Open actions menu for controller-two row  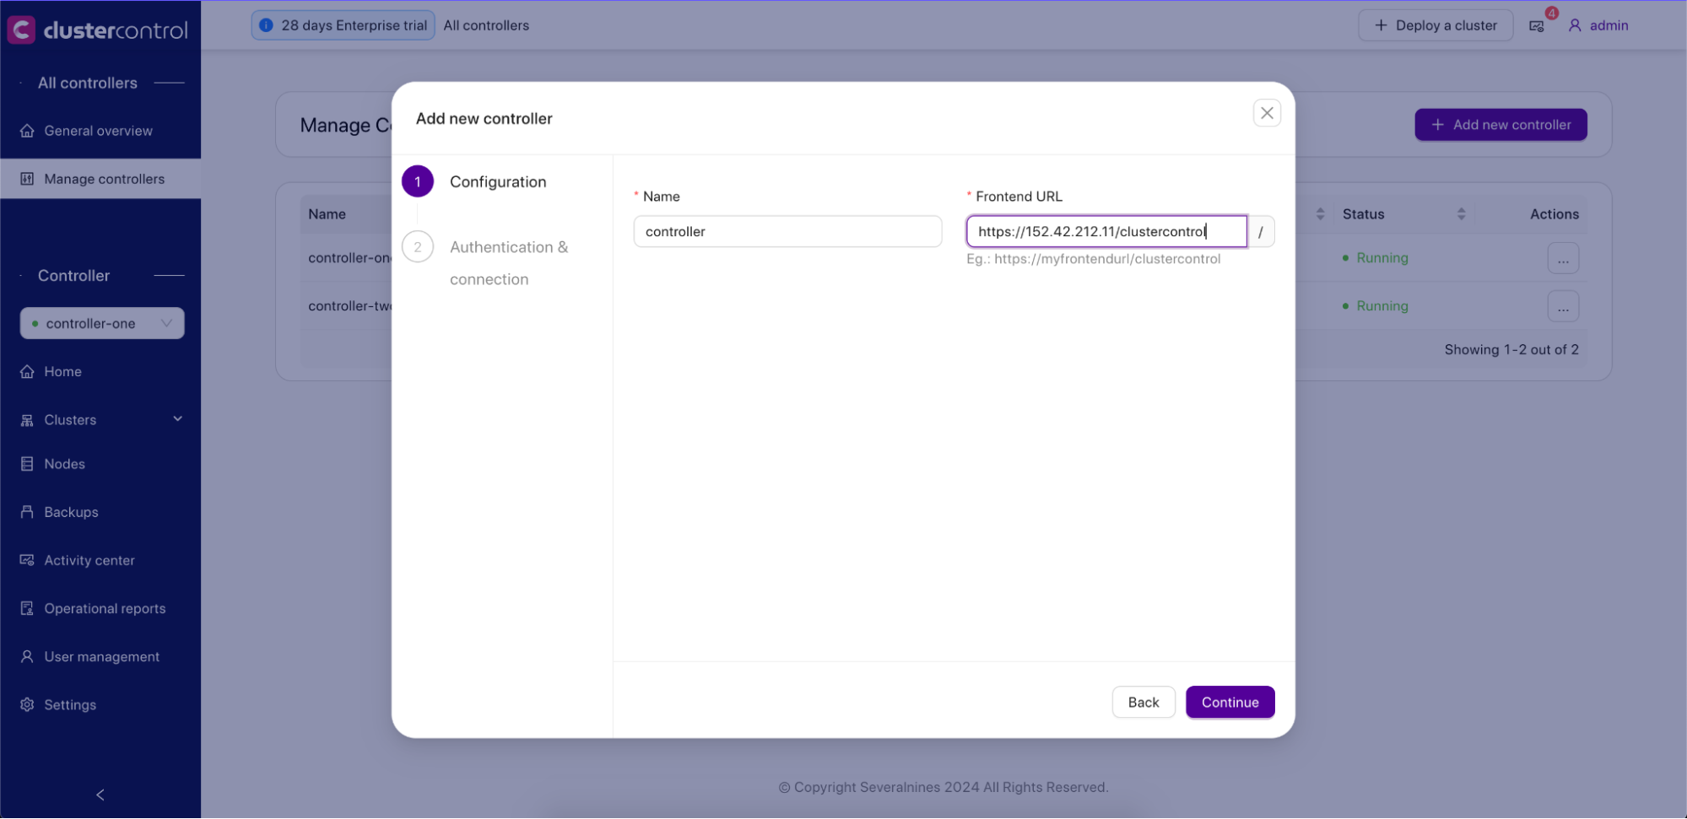tap(1563, 306)
